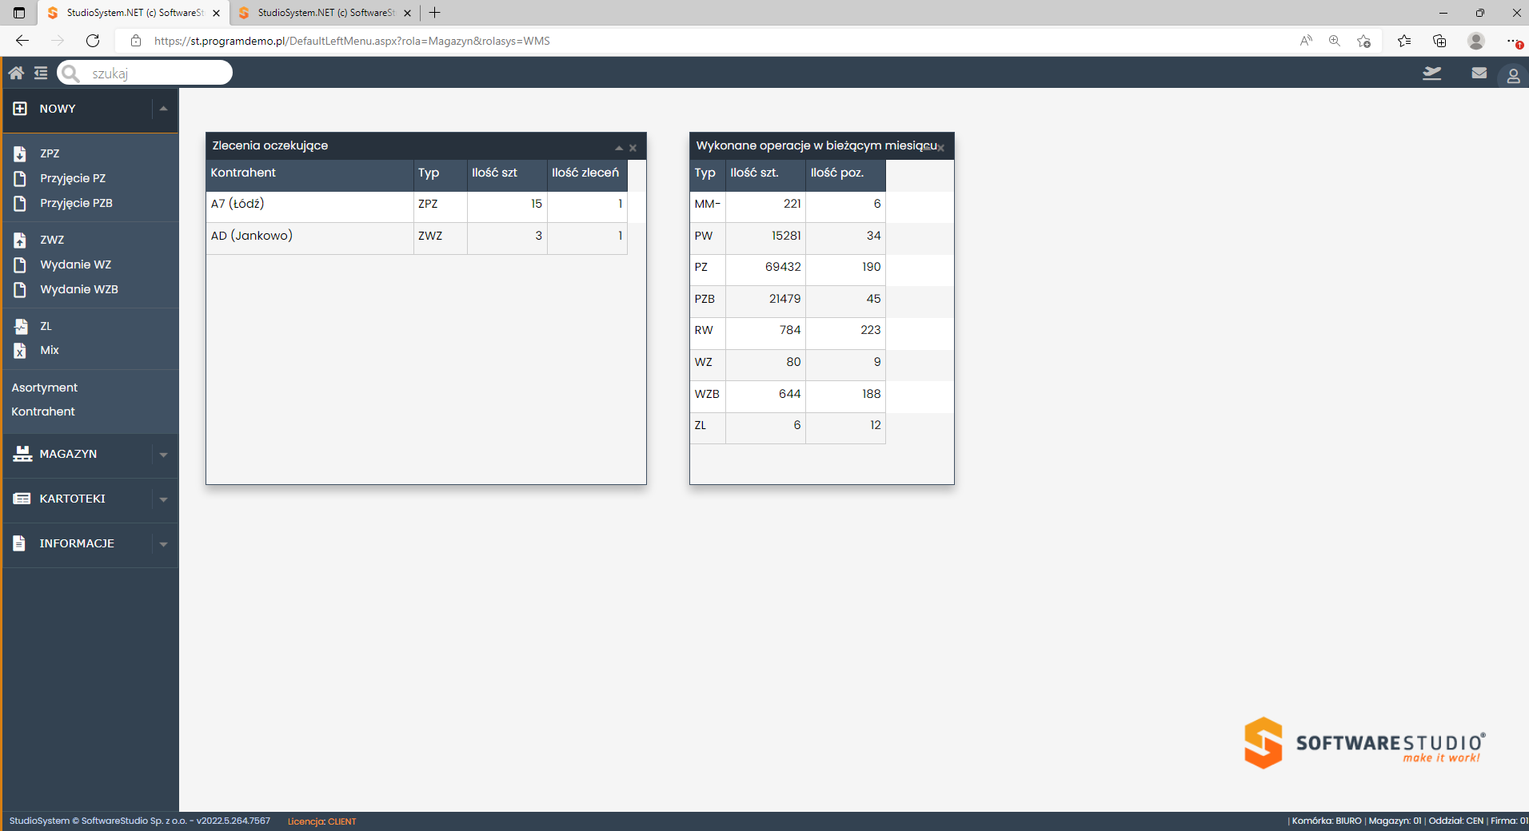Go to the home dashboard icon

point(16,74)
